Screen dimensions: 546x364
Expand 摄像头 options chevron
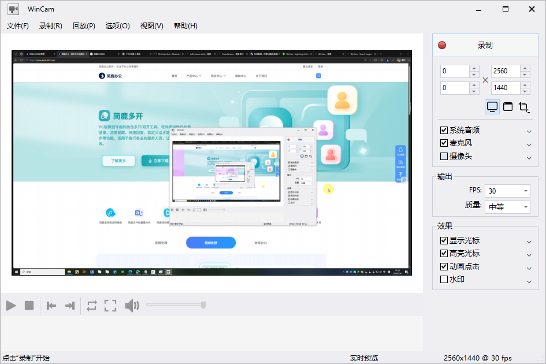coord(529,158)
